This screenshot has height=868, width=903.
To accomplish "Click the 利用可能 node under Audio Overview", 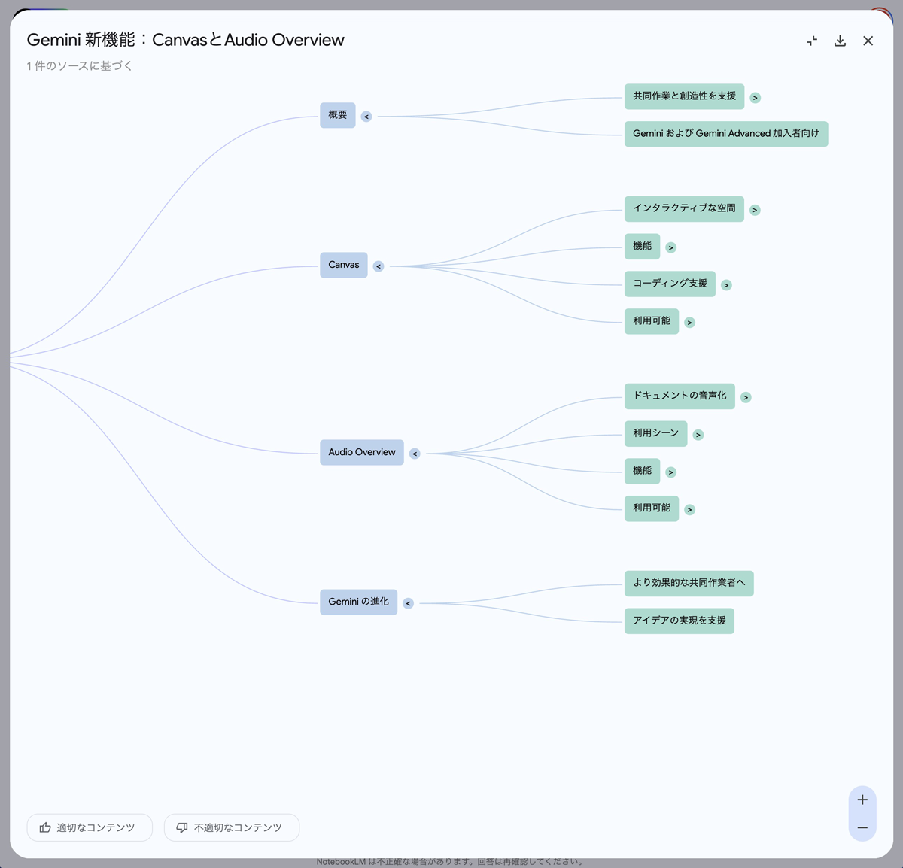I will click(x=652, y=508).
